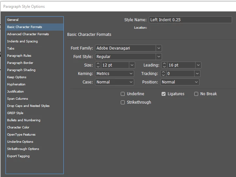Decrease Leading with down arrow

click(x=165, y=67)
